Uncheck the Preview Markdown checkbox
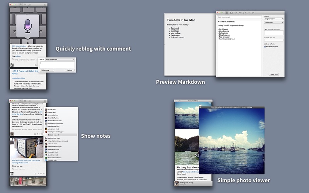309x193 pixels. (265, 47)
